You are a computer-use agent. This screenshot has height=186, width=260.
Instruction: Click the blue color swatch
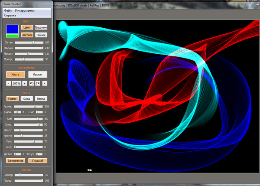pyautogui.click(x=12, y=29)
